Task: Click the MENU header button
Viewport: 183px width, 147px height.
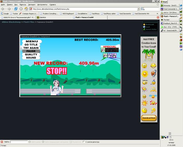Action: [32, 41]
